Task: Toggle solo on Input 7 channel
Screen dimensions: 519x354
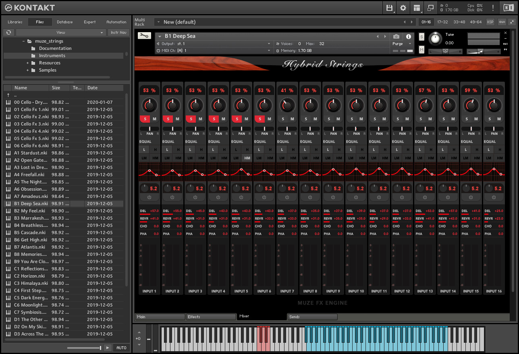Action: (x=283, y=119)
